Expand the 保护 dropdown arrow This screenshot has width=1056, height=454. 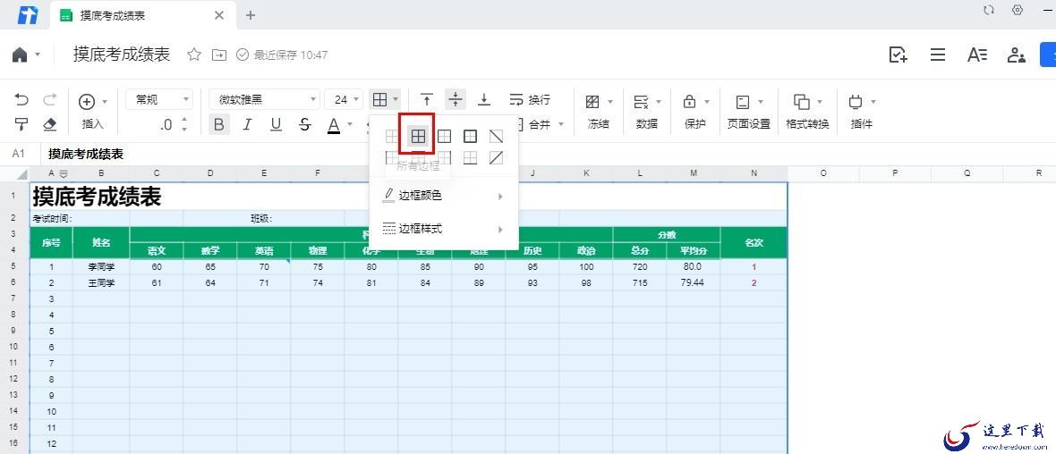point(707,102)
